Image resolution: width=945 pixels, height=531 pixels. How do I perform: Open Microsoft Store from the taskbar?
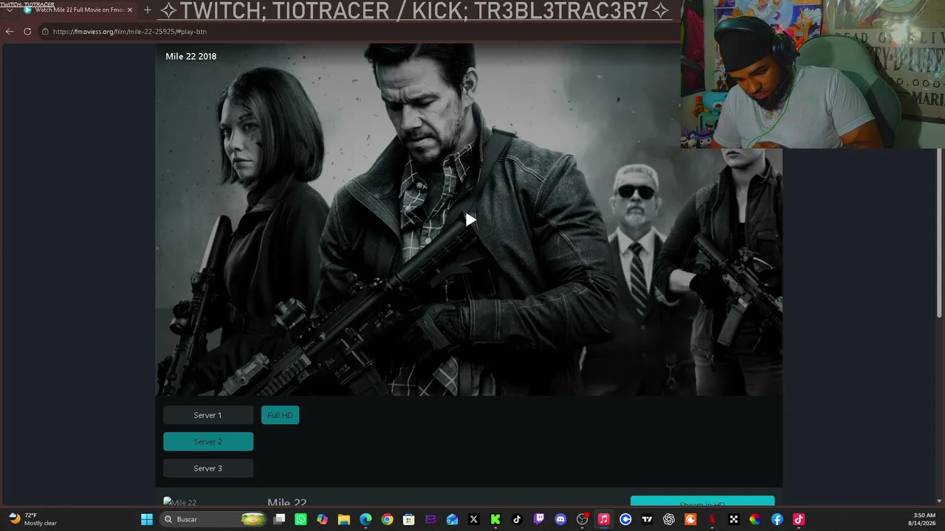[x=409, y=519]
